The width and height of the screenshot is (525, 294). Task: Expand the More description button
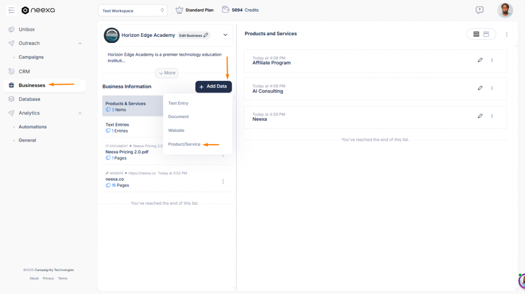pyautogui.click(x=167, y=73)
